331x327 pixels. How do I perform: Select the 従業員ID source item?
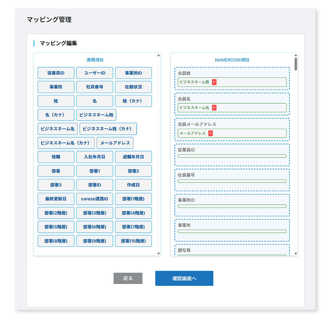tap(56, 73)
